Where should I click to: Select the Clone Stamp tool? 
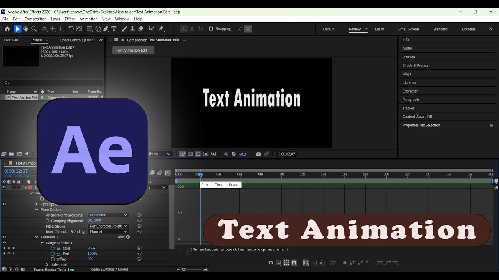coord(133,29)
